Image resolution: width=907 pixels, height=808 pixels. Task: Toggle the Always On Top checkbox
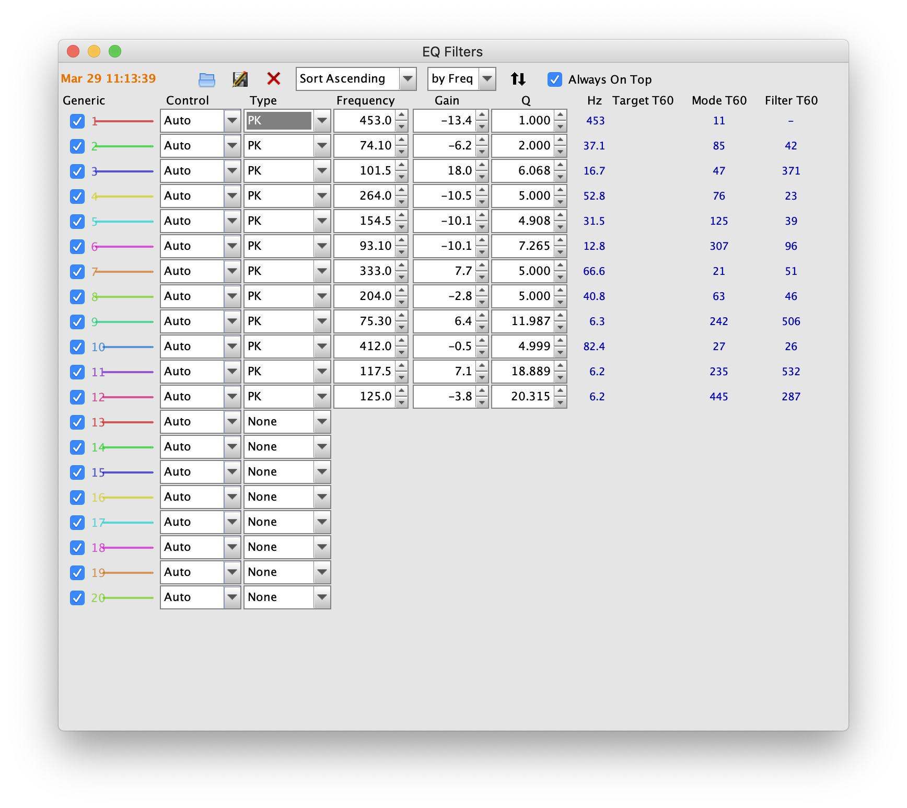554,79
